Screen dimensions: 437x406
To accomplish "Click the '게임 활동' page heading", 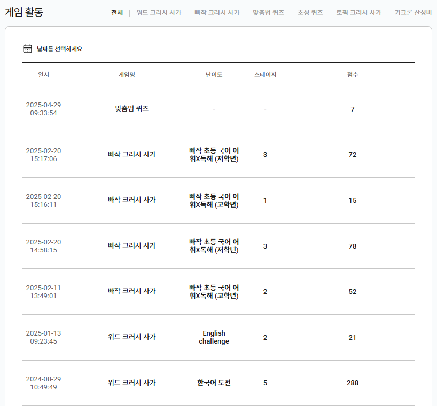I will click(x=24, y=12).
